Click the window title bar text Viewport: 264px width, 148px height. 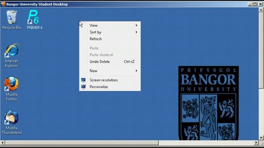(x=37, y=4)
